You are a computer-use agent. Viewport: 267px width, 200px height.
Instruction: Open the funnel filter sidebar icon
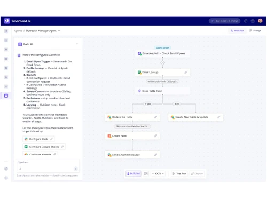click(6, 50)
